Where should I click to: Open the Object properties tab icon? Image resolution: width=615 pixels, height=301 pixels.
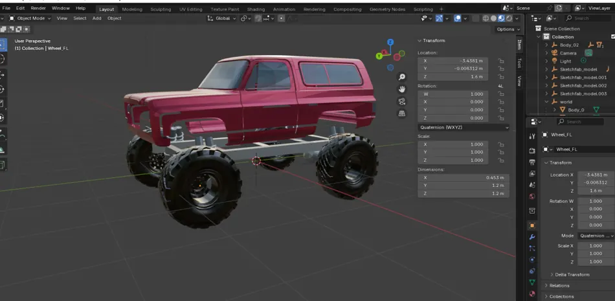[x=532, y=226]
